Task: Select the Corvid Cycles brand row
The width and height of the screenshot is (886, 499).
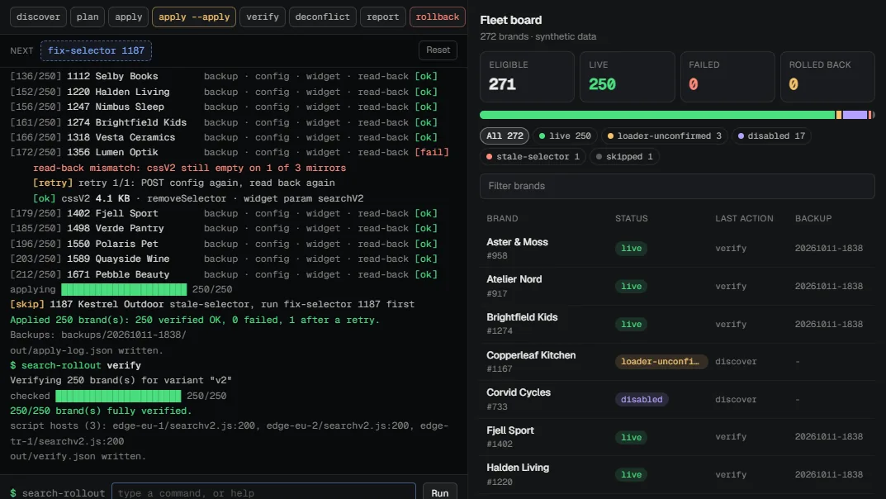Action: [677, 399]
